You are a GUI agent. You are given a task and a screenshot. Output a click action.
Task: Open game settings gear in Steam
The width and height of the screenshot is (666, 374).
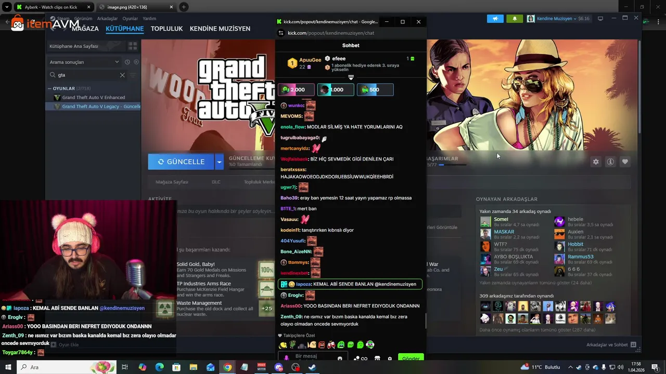point(596,162)
